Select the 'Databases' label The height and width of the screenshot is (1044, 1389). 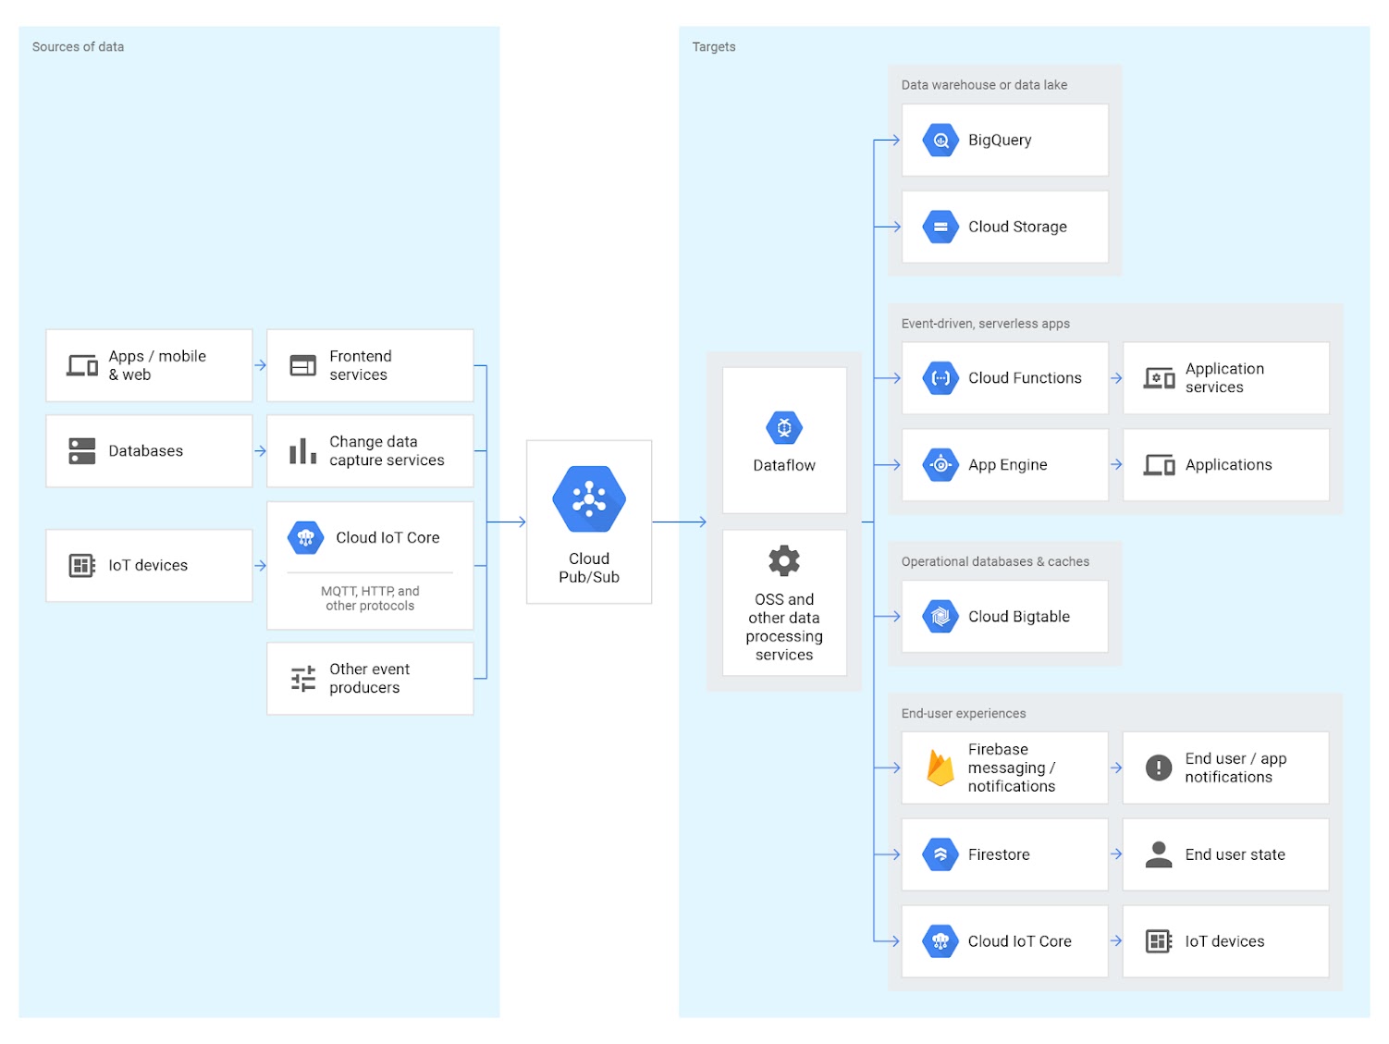[145, 451]
